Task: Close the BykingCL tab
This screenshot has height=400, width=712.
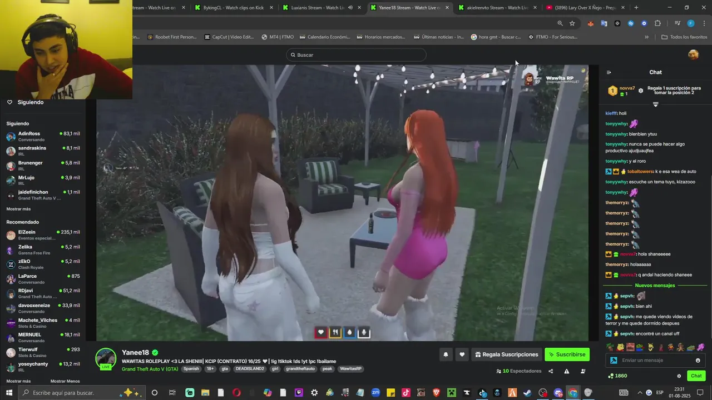Action: click(271, 8)
